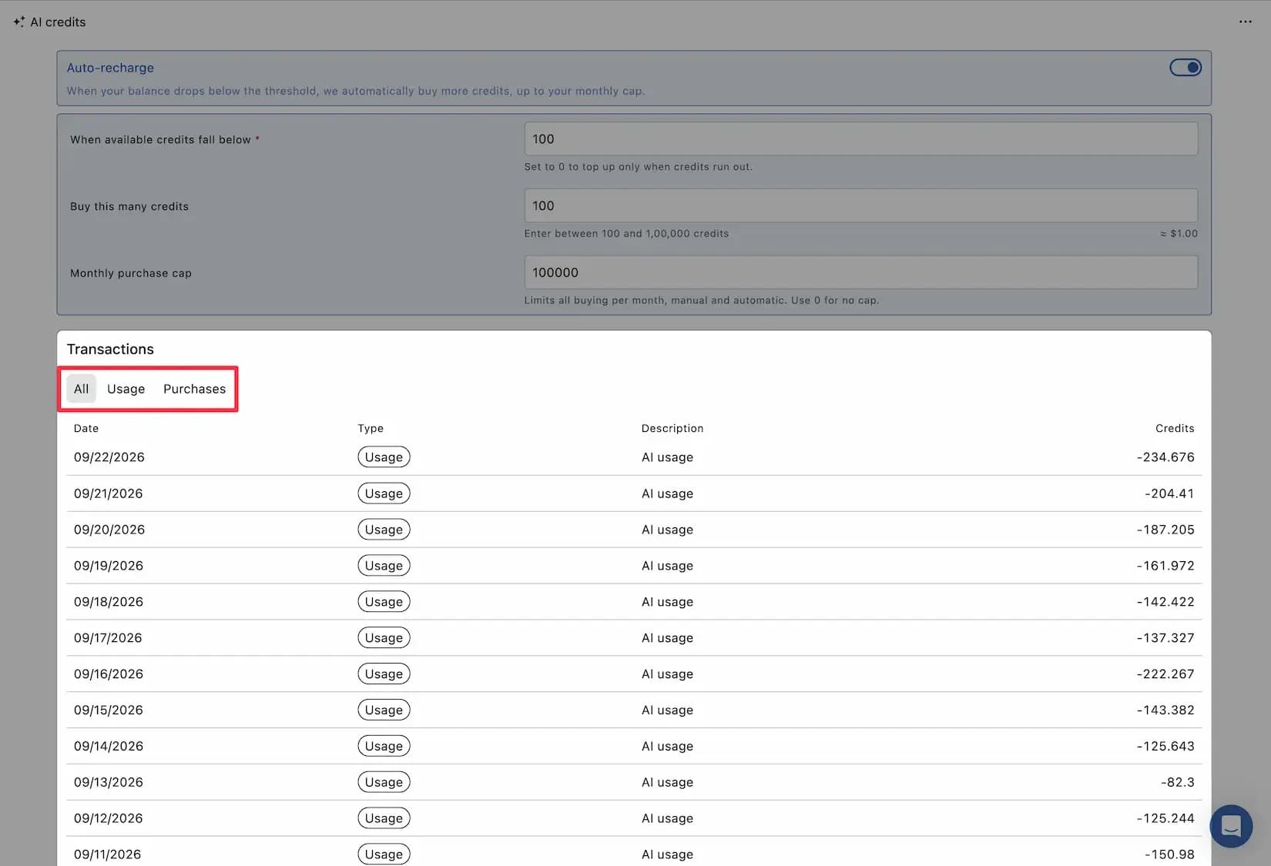This screenshot has width=1271, height=866.
Task: Select the 09/16/2026 transaction date
Action: pyautogui.click(x=109, y=674)
